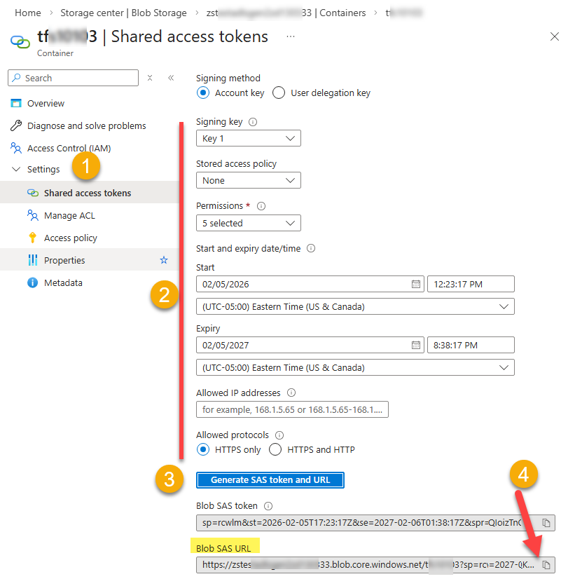The width and height of the screenshot is (568, 586).
Task: Click Generate SAS token and URL
Action: pos(270,480)
